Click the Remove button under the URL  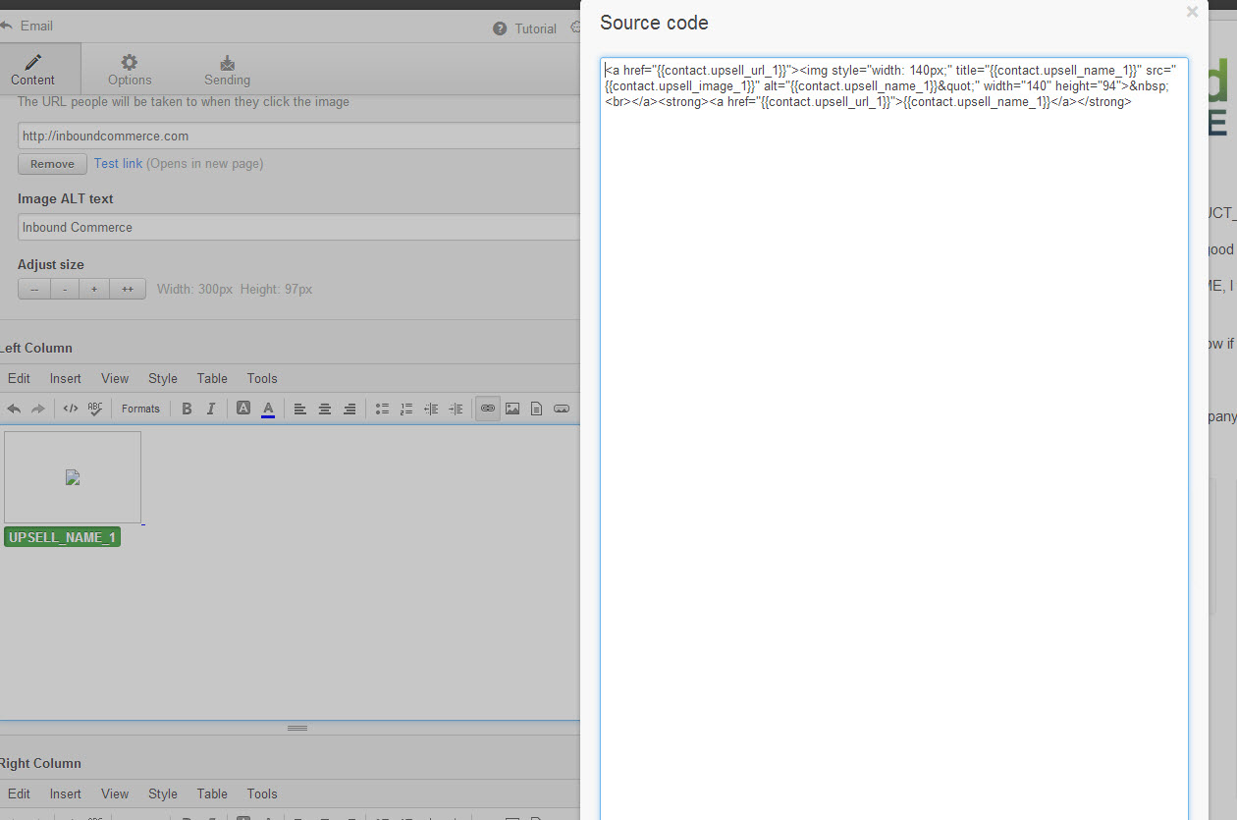[52, 164]
